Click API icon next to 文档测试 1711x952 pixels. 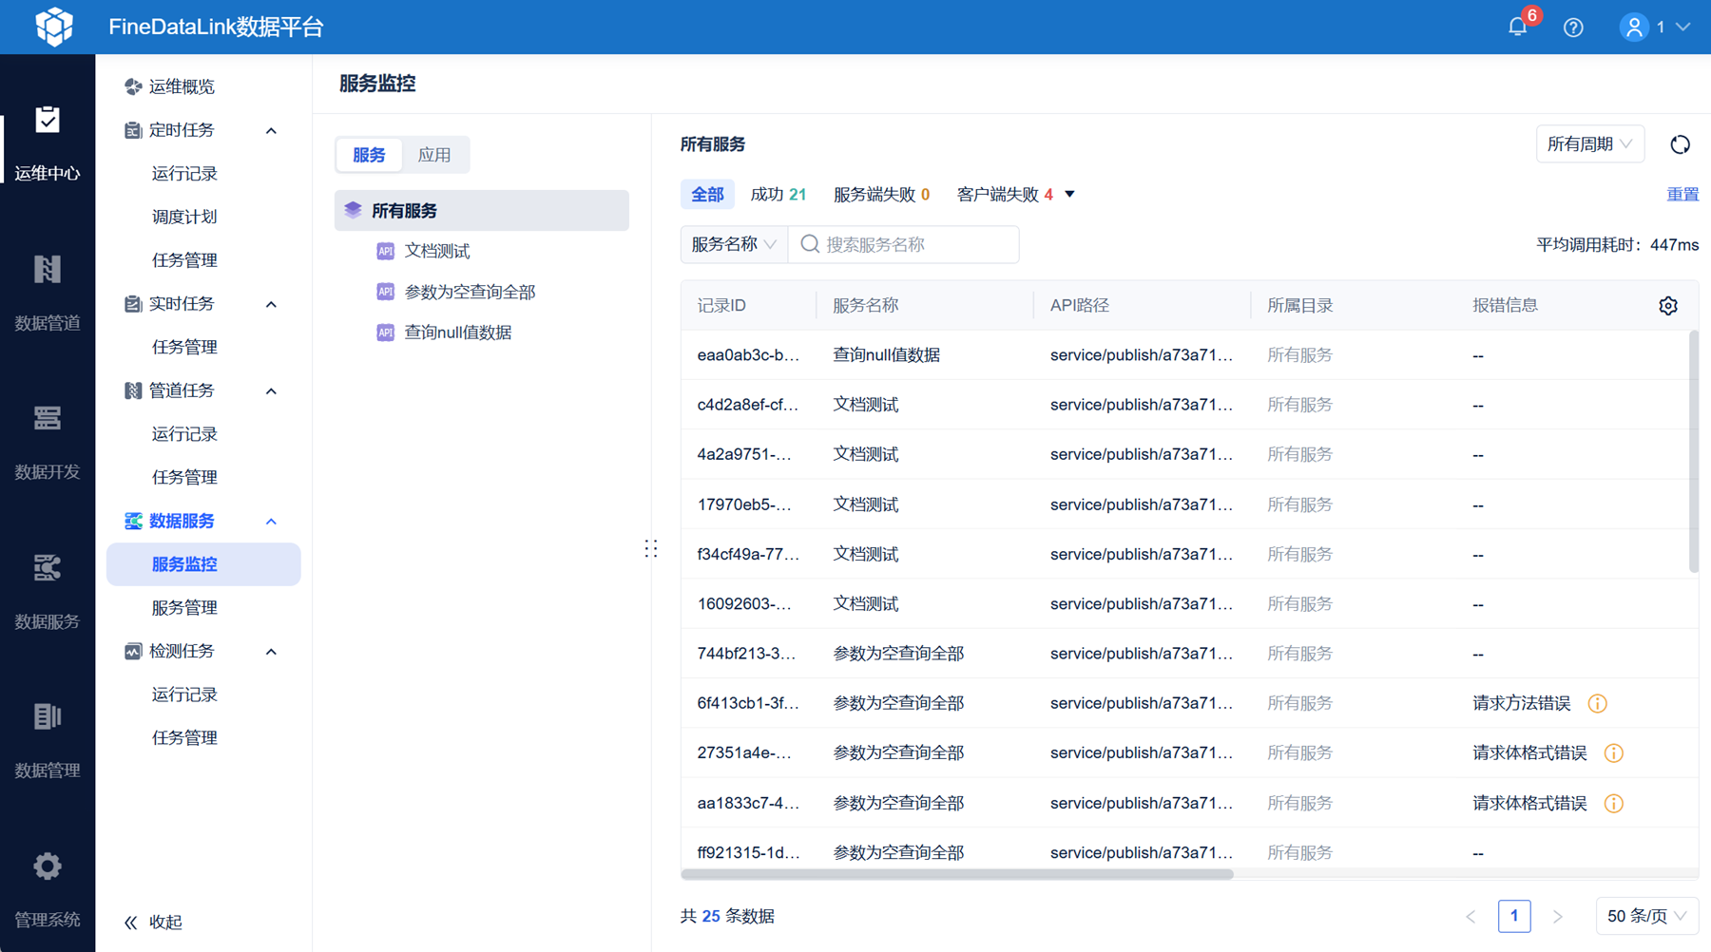[385, 251]
